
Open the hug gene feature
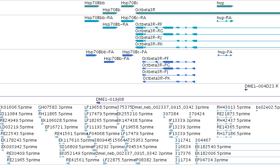225,6
